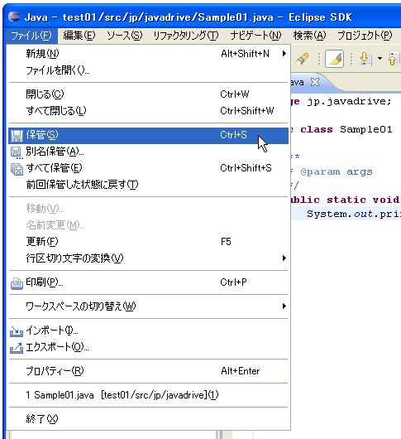Image resolution: width=401 pixels, height=439 pixels.
Task: Click the save-all icon beside すべて保管(E)
Action: point(17,169)
